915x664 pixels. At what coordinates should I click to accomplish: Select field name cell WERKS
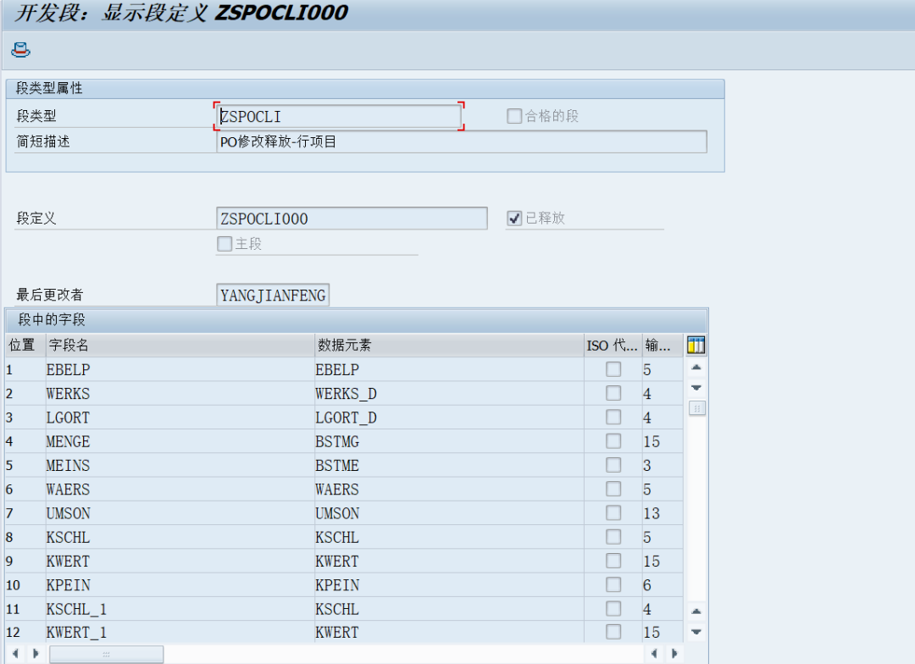coord(180,393)
